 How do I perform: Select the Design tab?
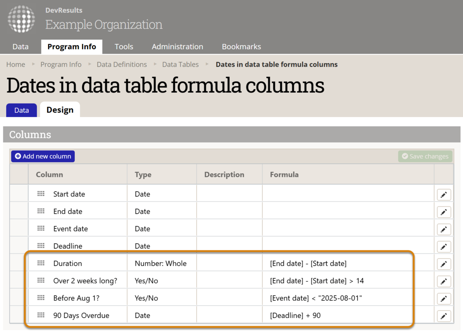pyautogui.click(x=60, y=110)
